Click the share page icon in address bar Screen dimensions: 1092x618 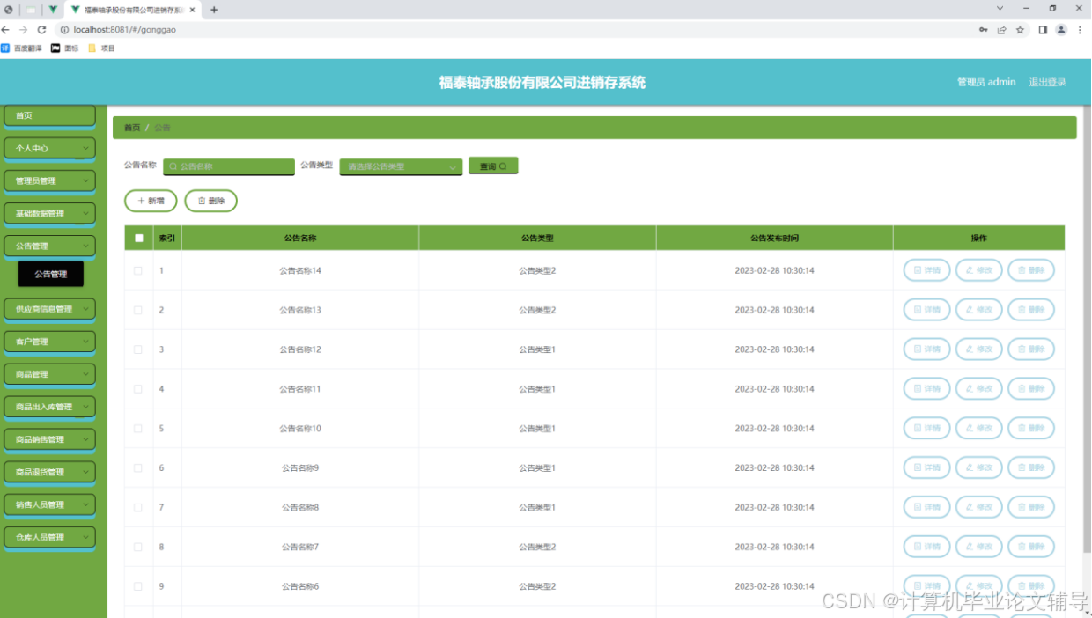(x=1001, y=29)
